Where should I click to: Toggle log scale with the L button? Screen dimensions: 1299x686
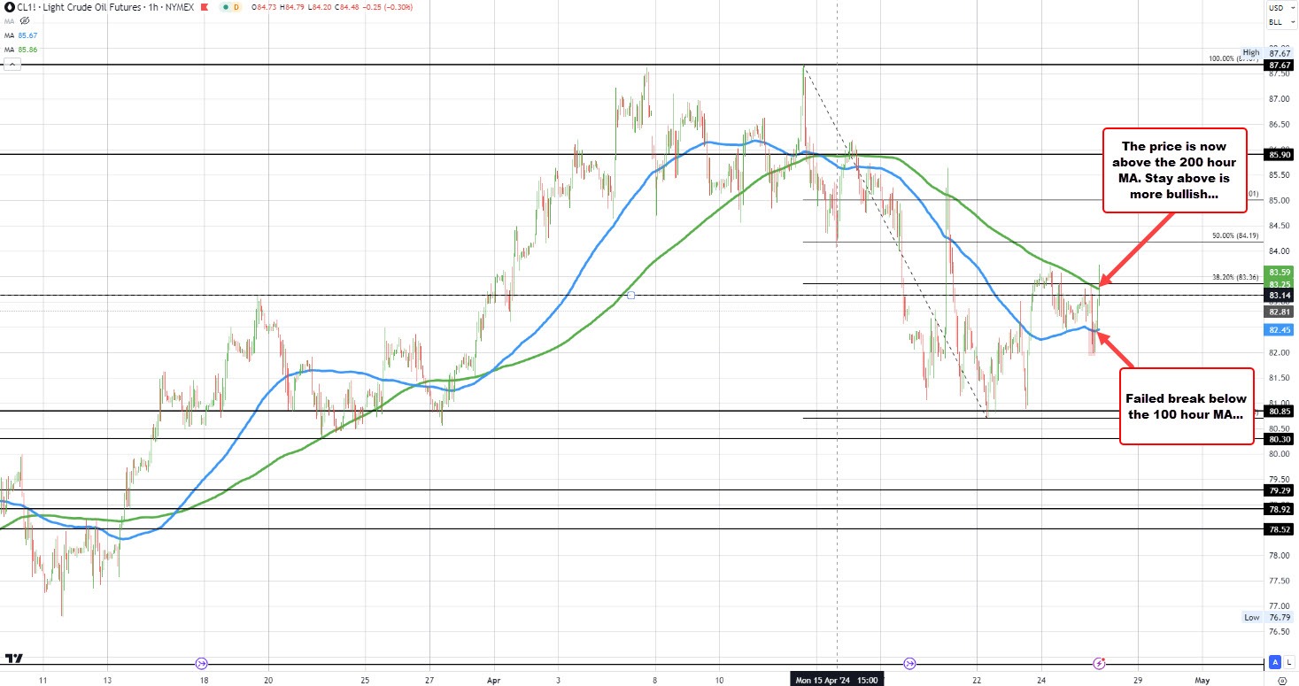pyautogui.click(x=1289, y=662)
